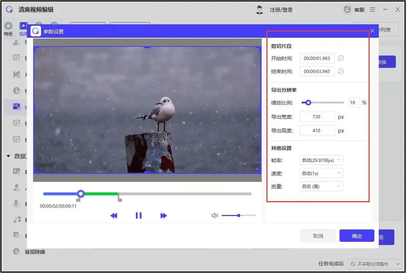Image resolution: width=406 pixels, height=273 pixels.
Task: Click the fast-forward playback button
Action: point(164,216)
